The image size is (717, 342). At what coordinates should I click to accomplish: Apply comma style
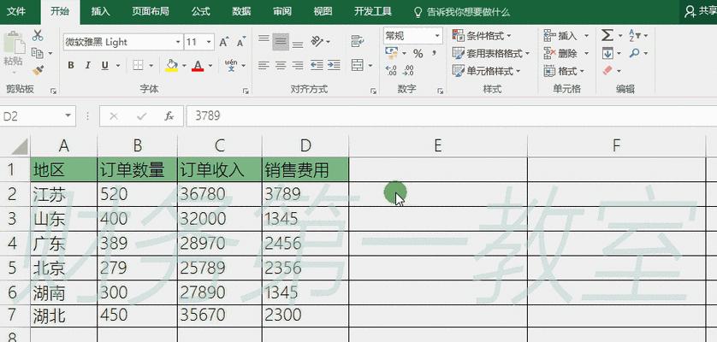434,54
